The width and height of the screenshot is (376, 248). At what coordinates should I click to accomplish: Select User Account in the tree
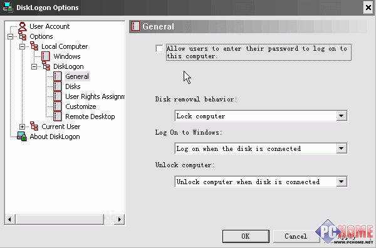(50, 26)
